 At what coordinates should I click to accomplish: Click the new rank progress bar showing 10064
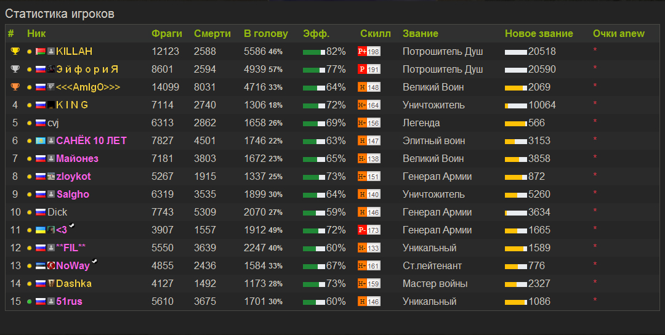click(x=515, y=105)
